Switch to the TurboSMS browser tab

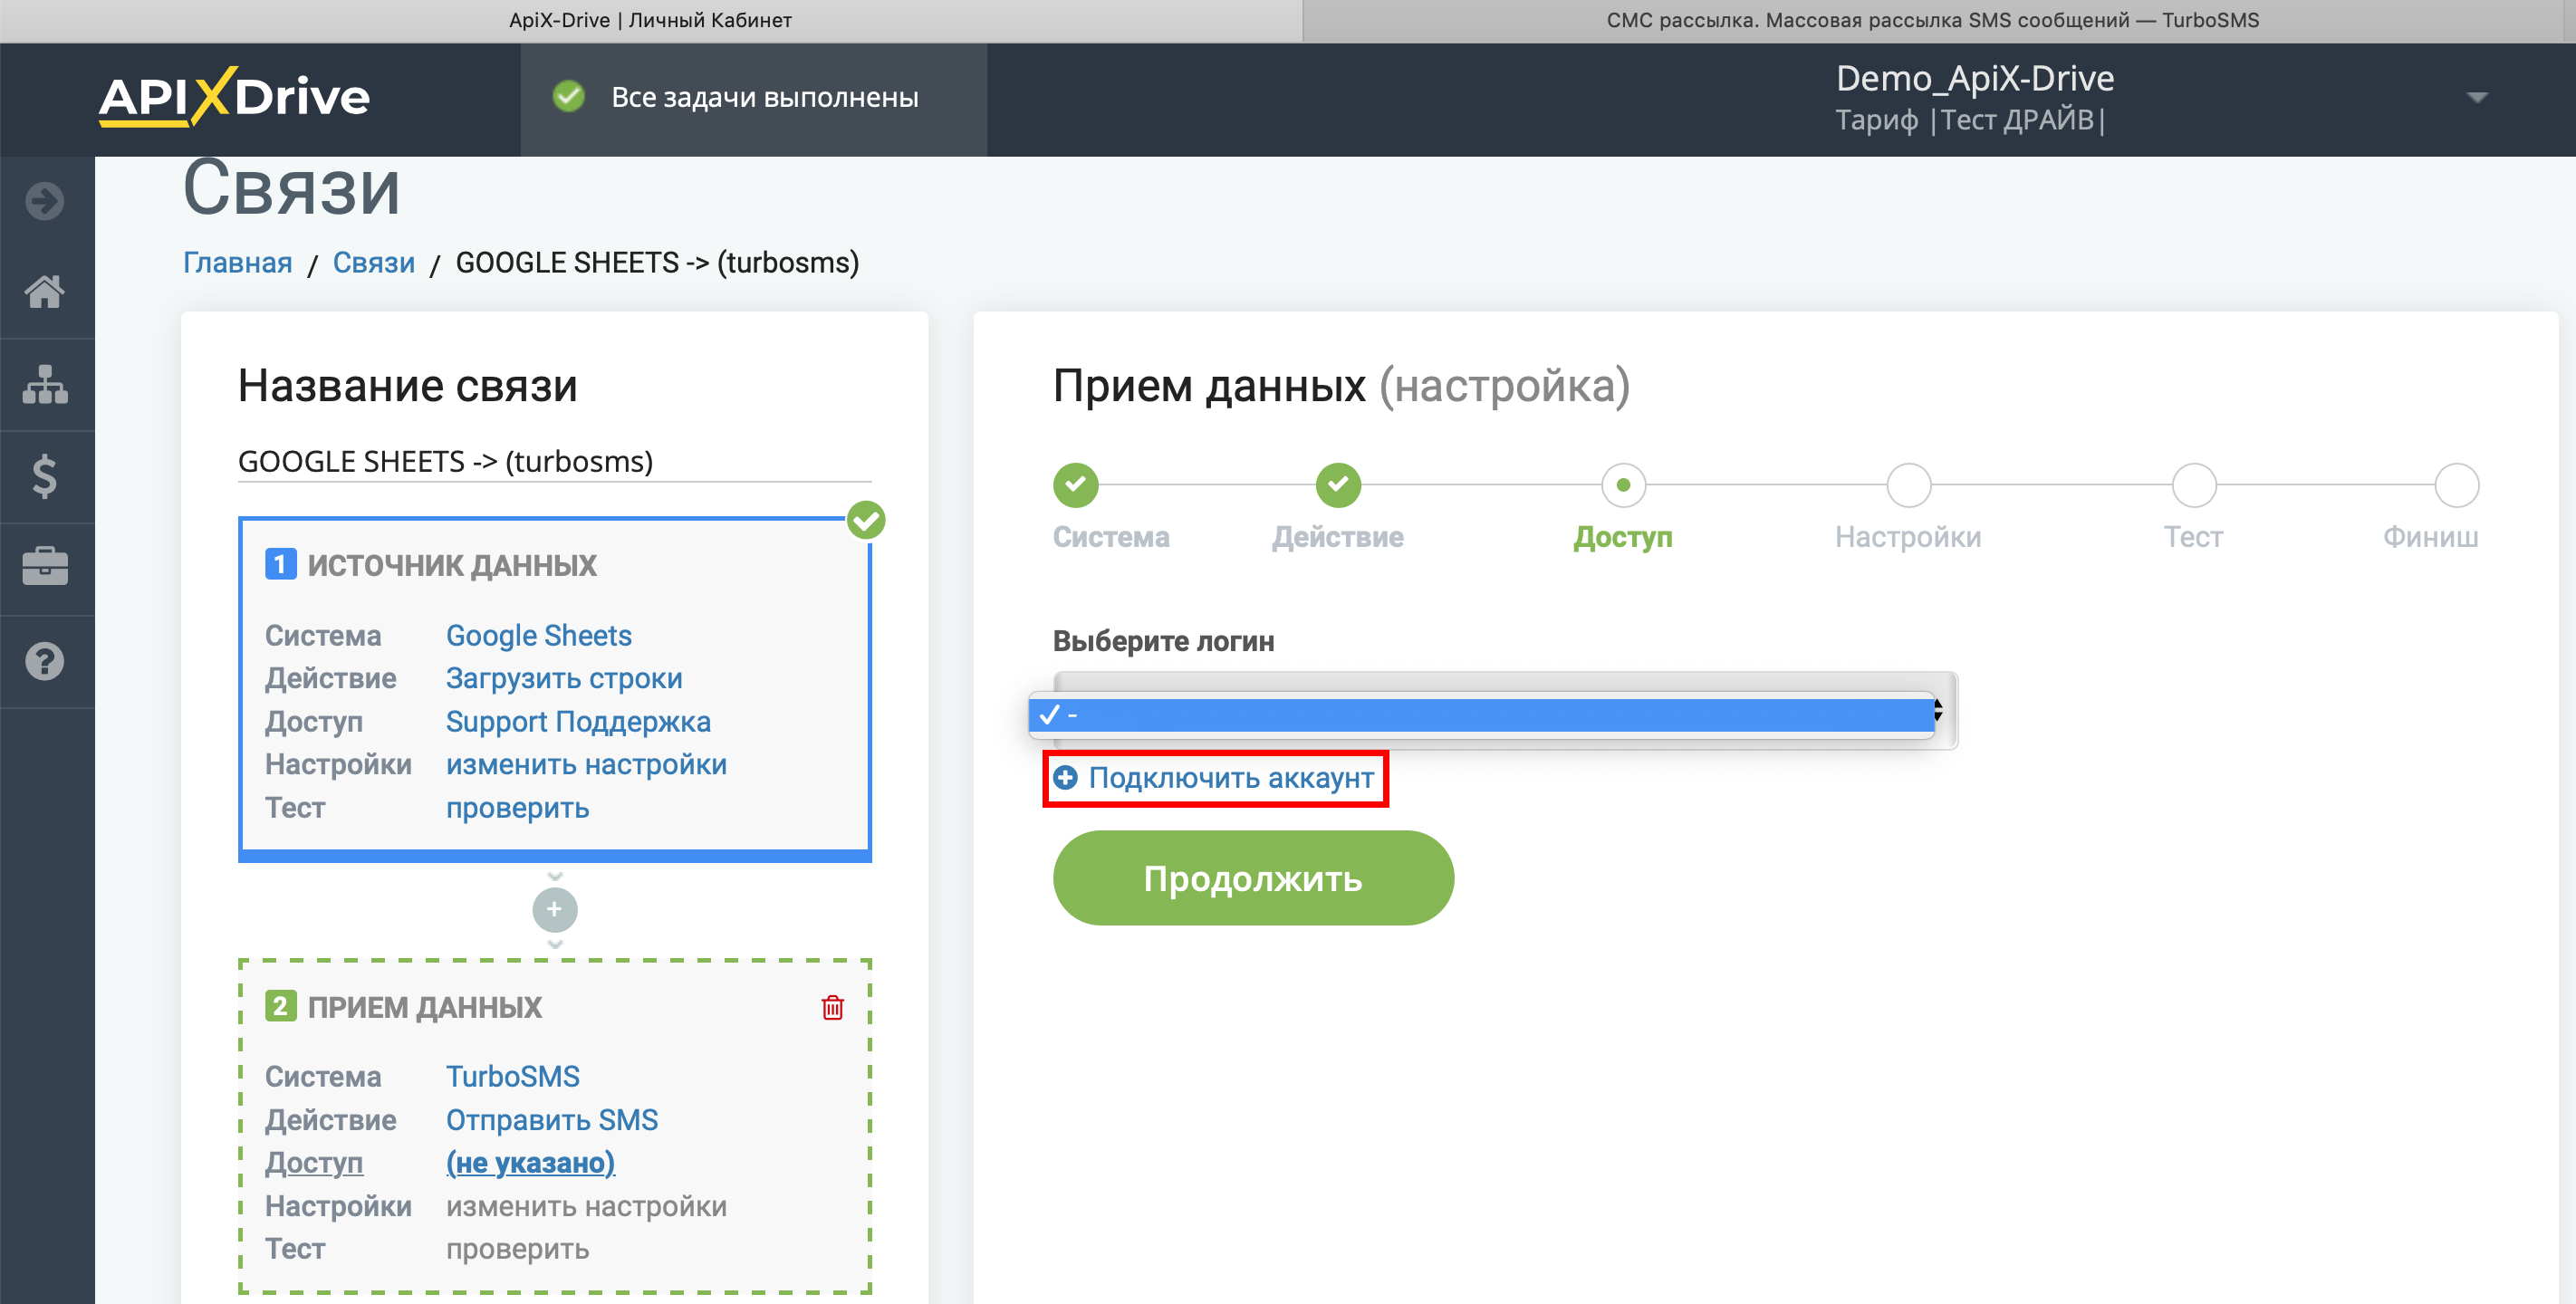pyautogui.click(x=1932, y=20)
